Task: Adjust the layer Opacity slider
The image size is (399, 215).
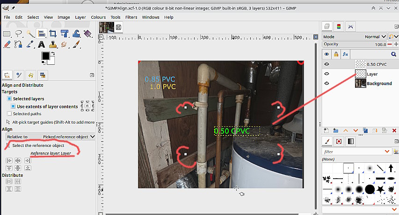Action: coord(355,44)
